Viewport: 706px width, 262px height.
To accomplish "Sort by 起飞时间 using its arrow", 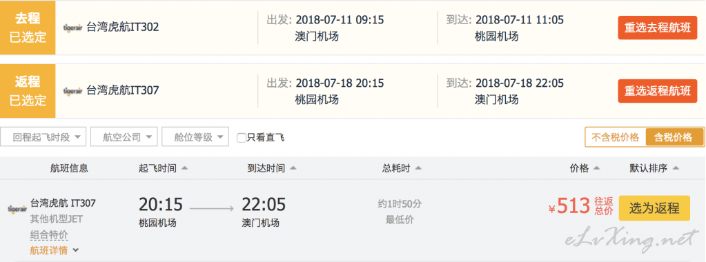I will 184,168.
